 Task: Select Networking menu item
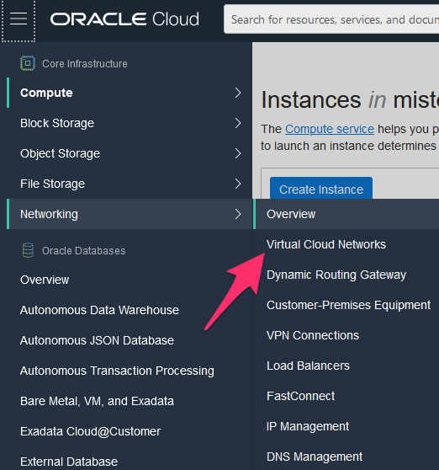[x=130, y=214]
